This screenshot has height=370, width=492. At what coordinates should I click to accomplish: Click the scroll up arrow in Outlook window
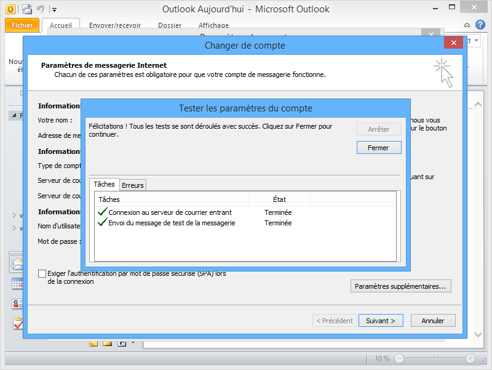(x=478, y=105)
